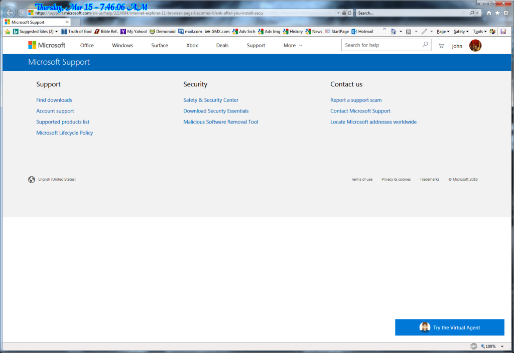Click the ABP Adblock icon in status bar
Viewport: 514px width, 353px height.
click(x=474, y=346)
